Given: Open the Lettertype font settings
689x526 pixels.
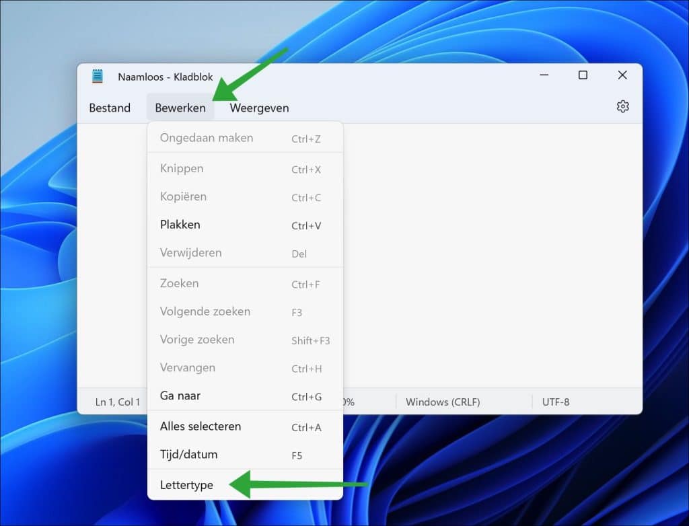Looking at the screenshot, I should point(186,484).
